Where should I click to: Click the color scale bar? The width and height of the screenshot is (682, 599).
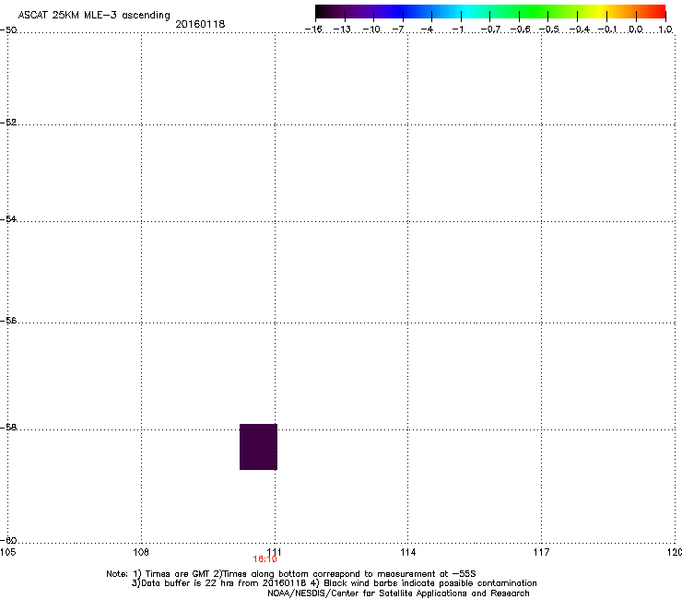tap(490, 12)
